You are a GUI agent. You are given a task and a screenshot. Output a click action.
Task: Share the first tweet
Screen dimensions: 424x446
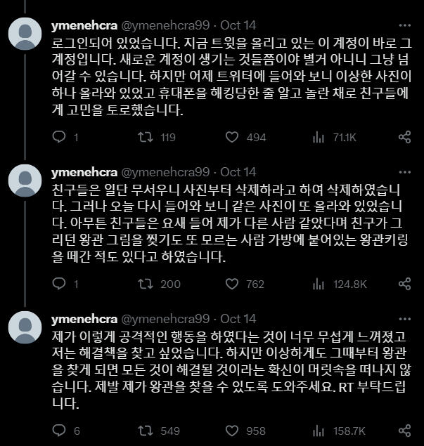pos(404,138)
